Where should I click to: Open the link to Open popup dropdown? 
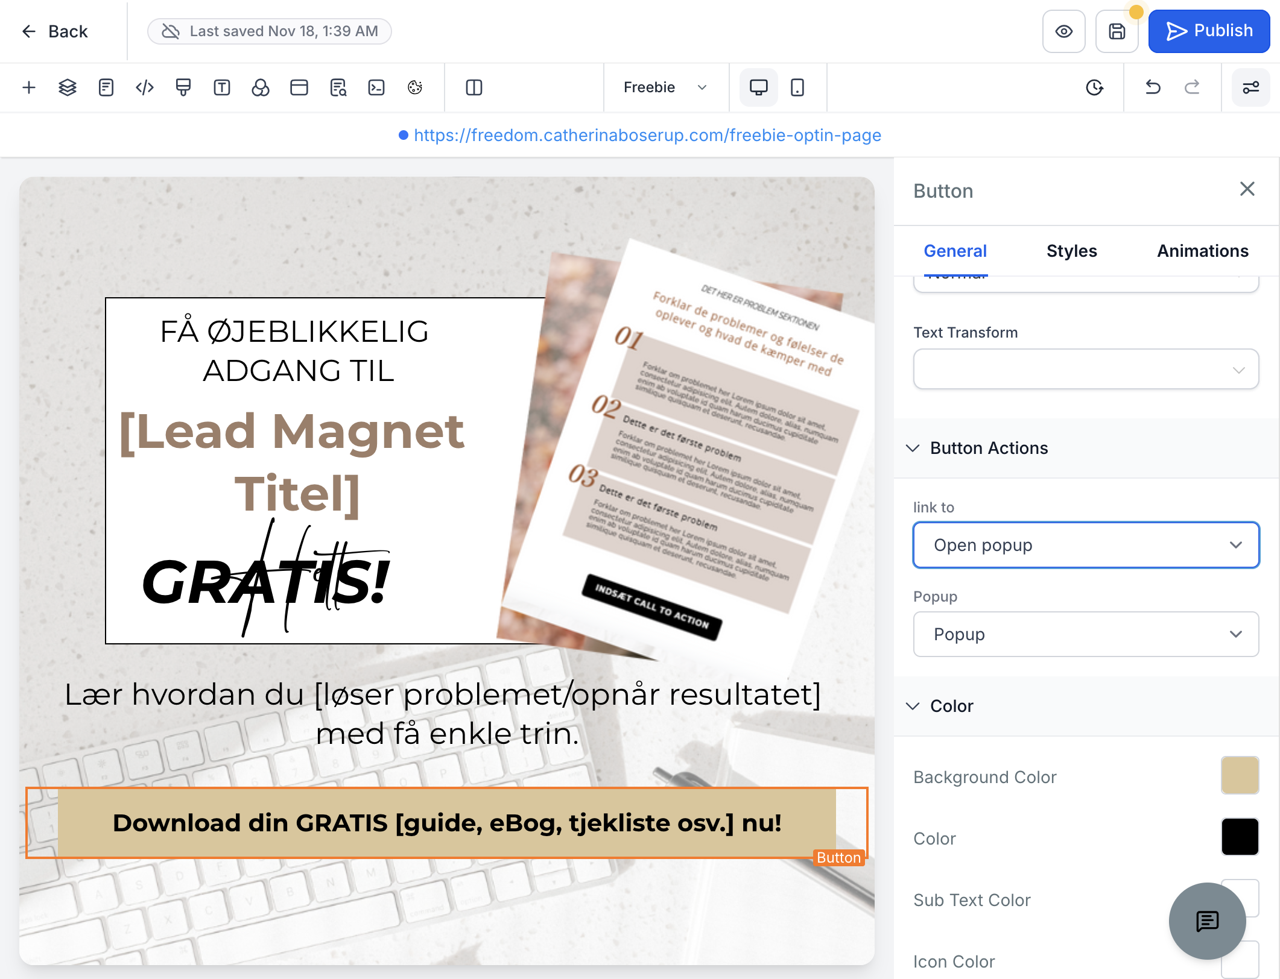click(x=1086, y=545)
